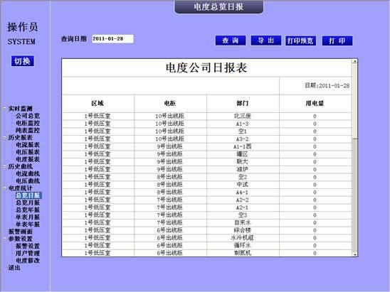Screen dimensions: 390x292
Task: Click the 查询日期 date input field
Action: (112, 39)
